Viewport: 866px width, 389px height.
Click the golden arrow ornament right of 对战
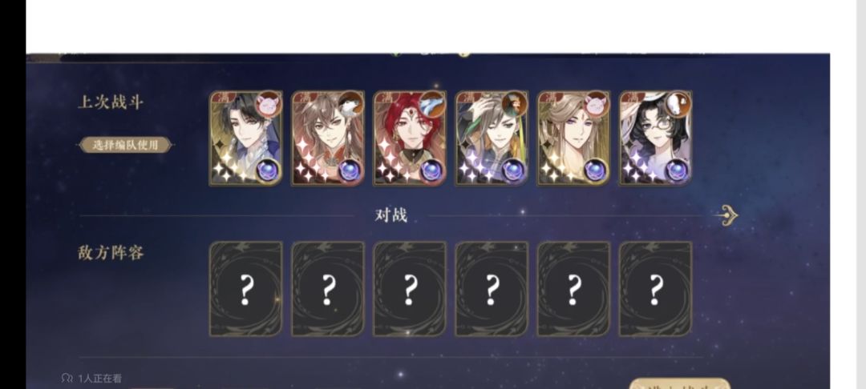click(x=726, y=215)
